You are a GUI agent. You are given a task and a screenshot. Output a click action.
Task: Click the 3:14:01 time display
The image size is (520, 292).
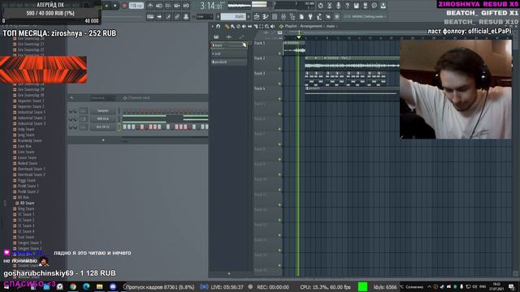(x=211, y=6)
